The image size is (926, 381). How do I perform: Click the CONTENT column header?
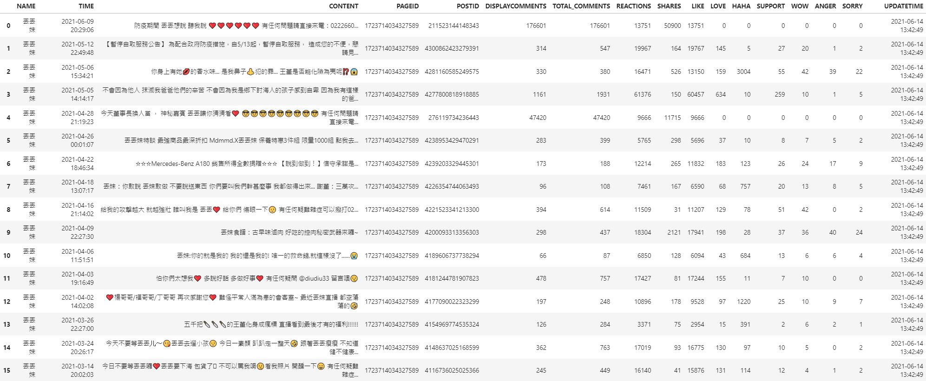[x=343, y=6]
